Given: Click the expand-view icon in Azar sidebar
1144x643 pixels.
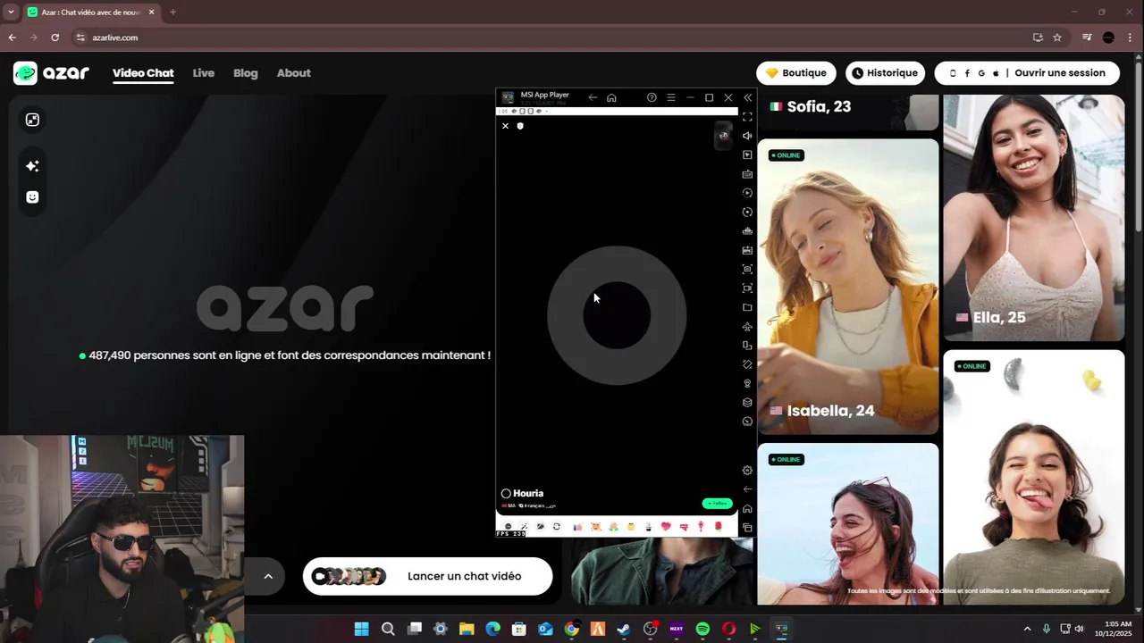Looking at the screenshot, I should [32, 120].
